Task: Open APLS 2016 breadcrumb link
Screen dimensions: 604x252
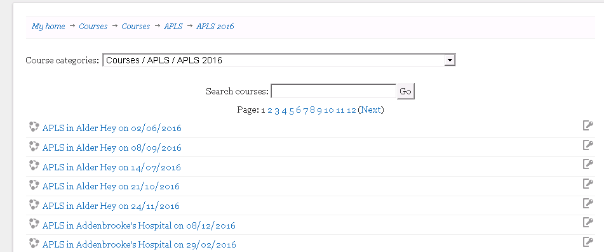Action: tap(215, 26)
